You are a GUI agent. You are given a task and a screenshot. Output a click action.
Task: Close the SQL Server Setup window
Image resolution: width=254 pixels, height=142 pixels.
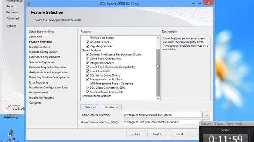click(208, 3)
